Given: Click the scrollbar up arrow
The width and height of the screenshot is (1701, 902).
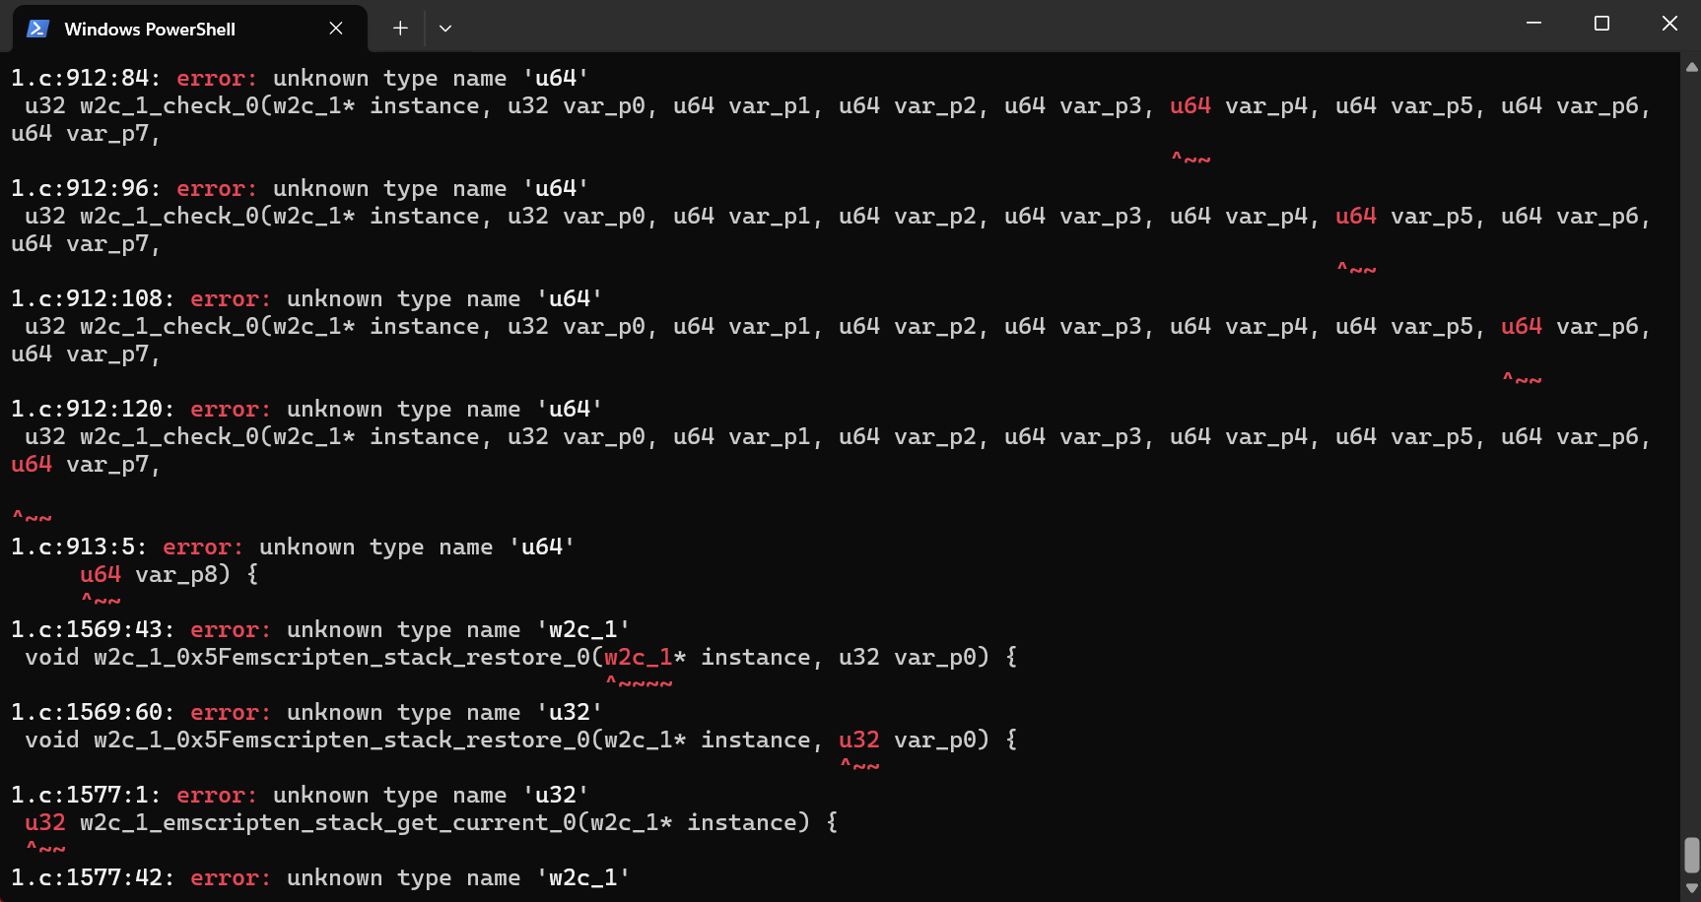Looking at the screenshot, I should coord(1691,67).
